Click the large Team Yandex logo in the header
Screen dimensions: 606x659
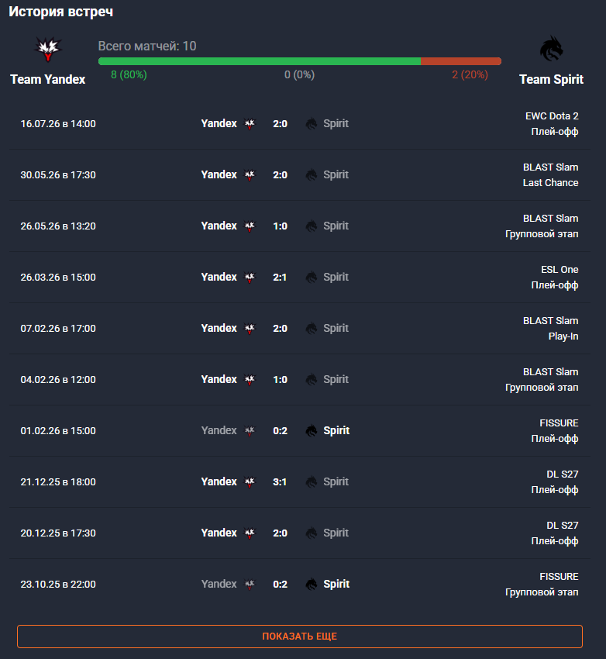[48, 49]
